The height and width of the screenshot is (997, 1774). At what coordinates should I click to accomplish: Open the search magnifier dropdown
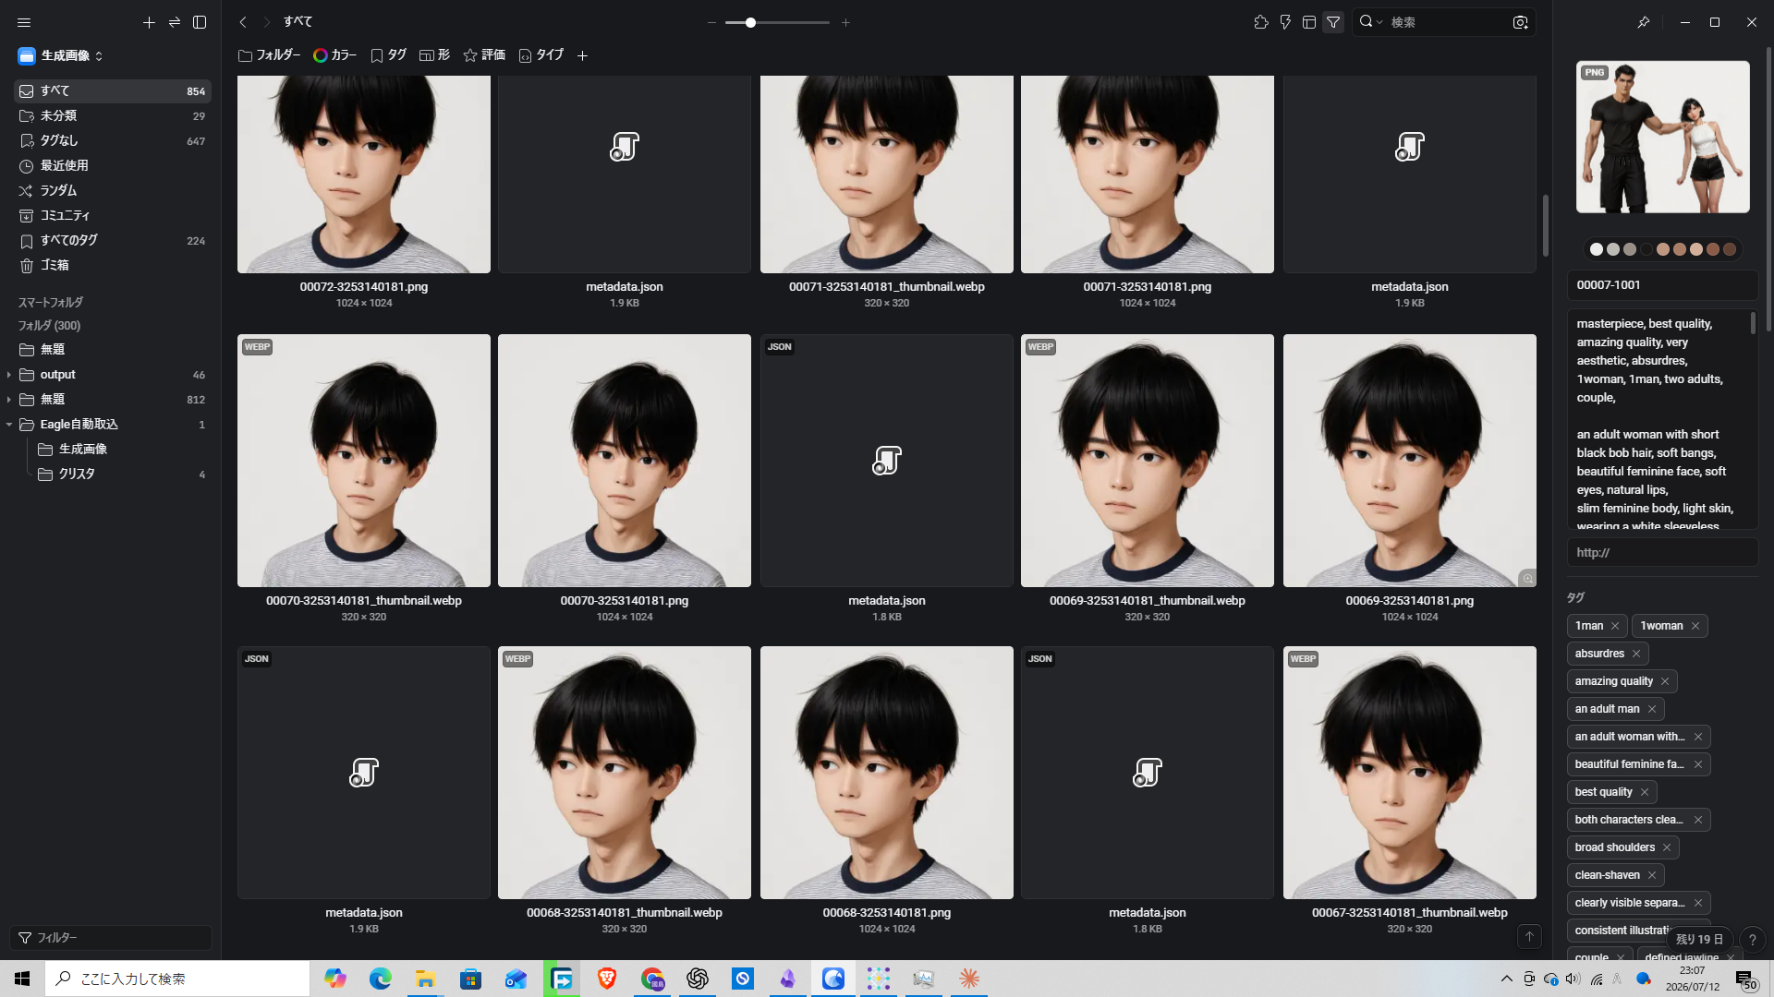[x=1370, y=22]
